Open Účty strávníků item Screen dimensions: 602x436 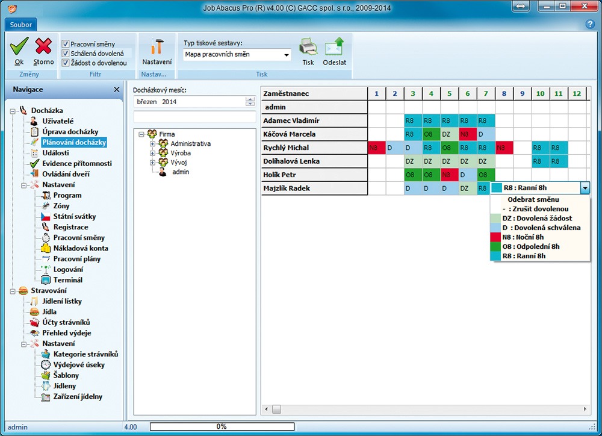pos(66,322)
